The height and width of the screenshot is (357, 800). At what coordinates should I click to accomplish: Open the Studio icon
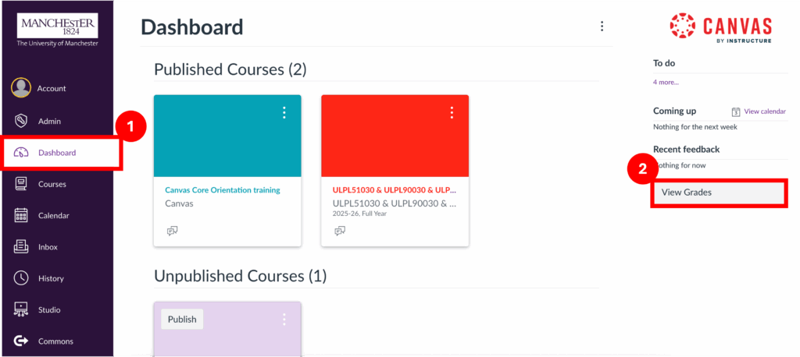click(x=22, y=309)
